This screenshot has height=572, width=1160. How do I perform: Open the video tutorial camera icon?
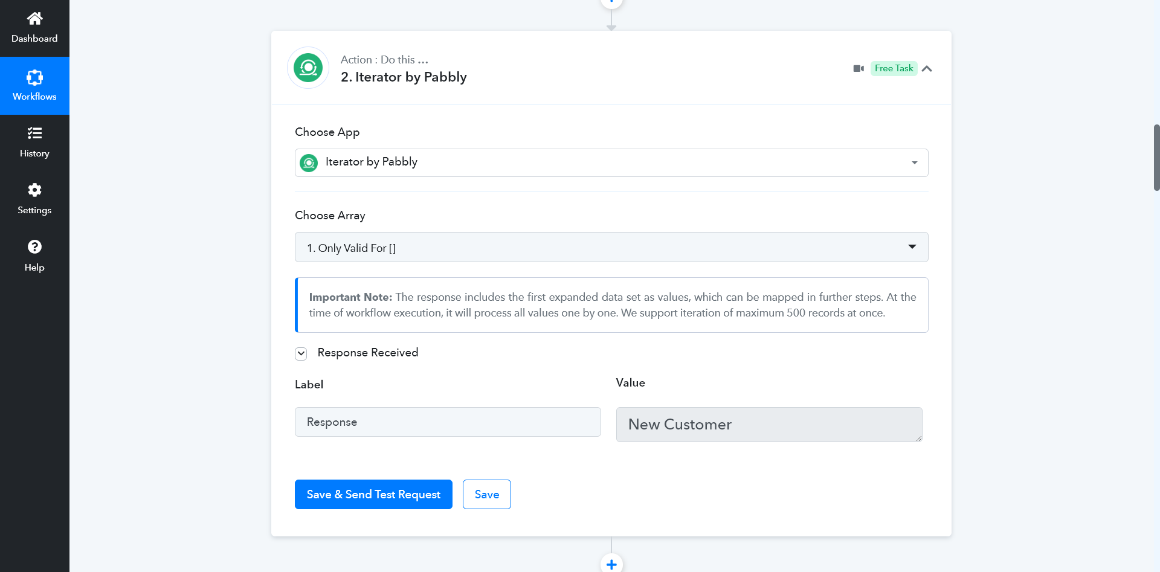click(x=859, y=68)
